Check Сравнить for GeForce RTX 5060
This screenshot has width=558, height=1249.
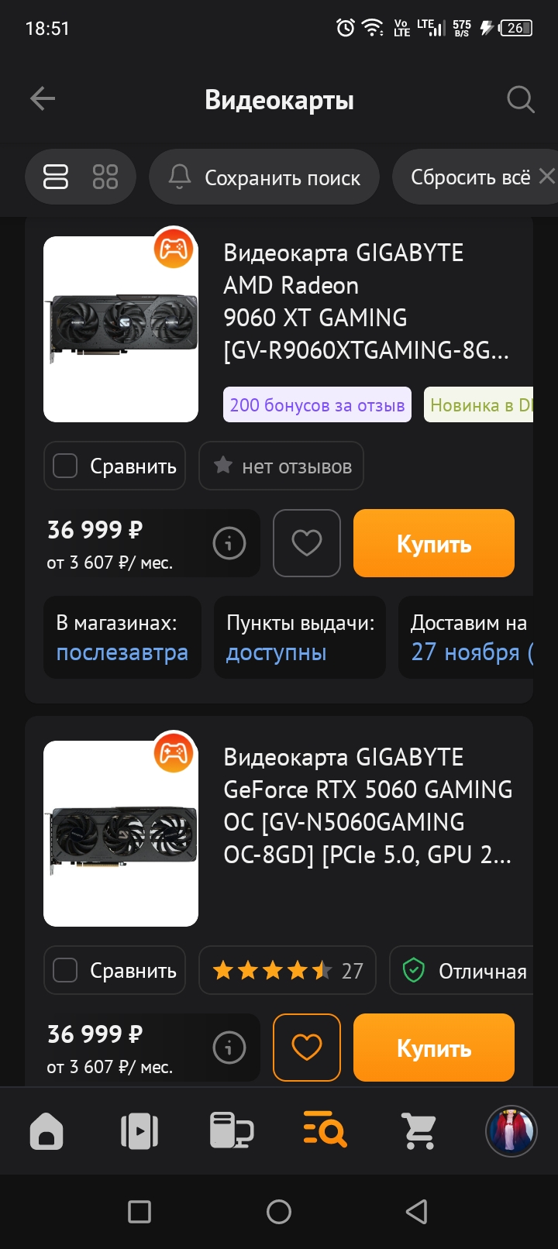115,970
